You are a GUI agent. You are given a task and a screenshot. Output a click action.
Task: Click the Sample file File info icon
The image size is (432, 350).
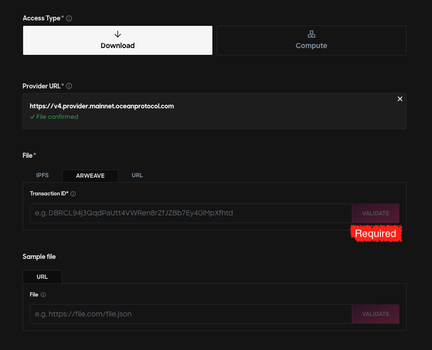tap(43, 295)
